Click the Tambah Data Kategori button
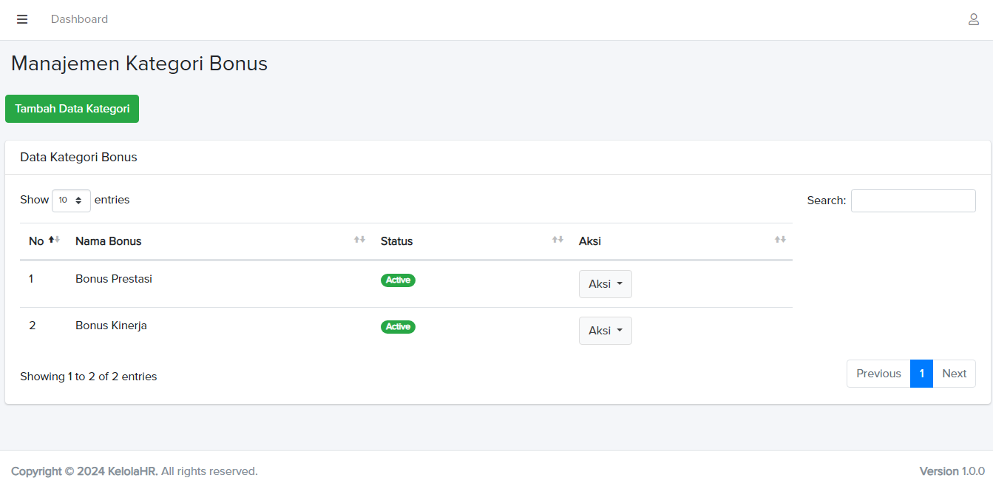The height and width of the screenshot is (492, 993). [x=72, y=108]
